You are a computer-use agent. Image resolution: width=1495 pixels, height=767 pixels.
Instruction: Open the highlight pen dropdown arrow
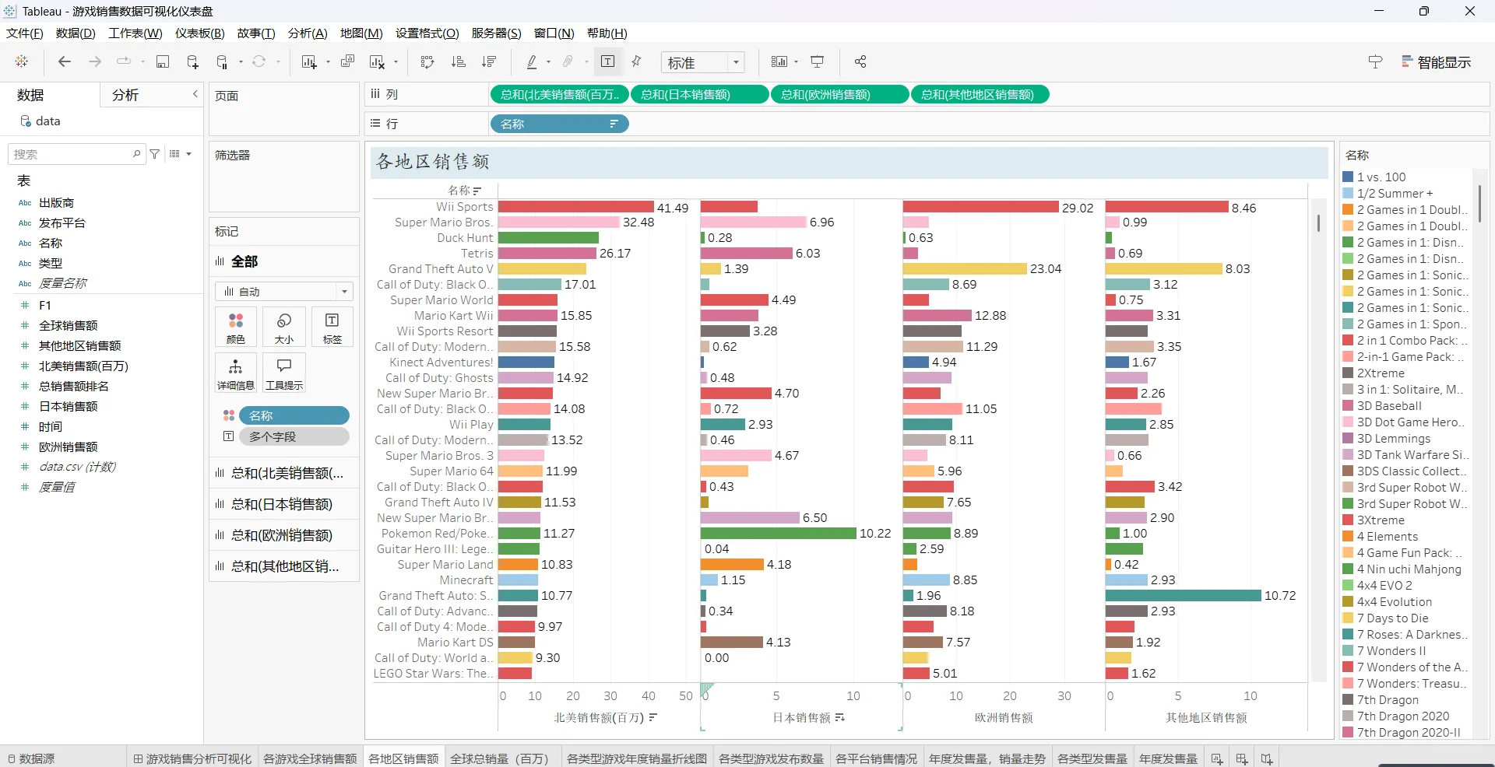[x=549, y=61]
